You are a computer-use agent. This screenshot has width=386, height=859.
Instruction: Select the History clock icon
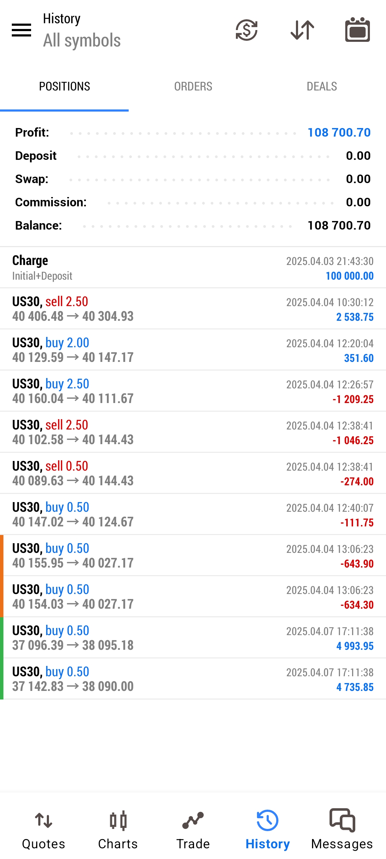coord(267,821)
